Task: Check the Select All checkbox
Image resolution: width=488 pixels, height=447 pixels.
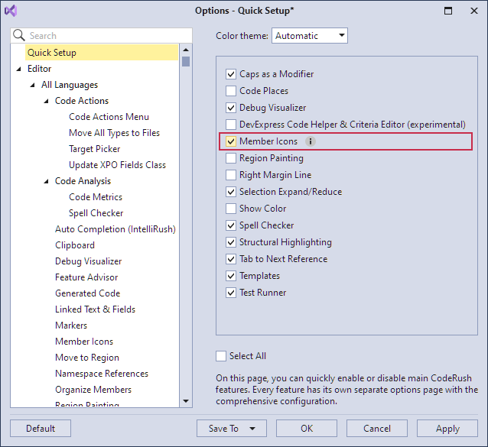Action: (x=221, y=356)
